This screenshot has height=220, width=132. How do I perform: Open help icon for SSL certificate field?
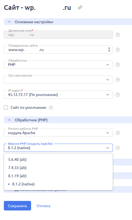click(x=118, y=80)
